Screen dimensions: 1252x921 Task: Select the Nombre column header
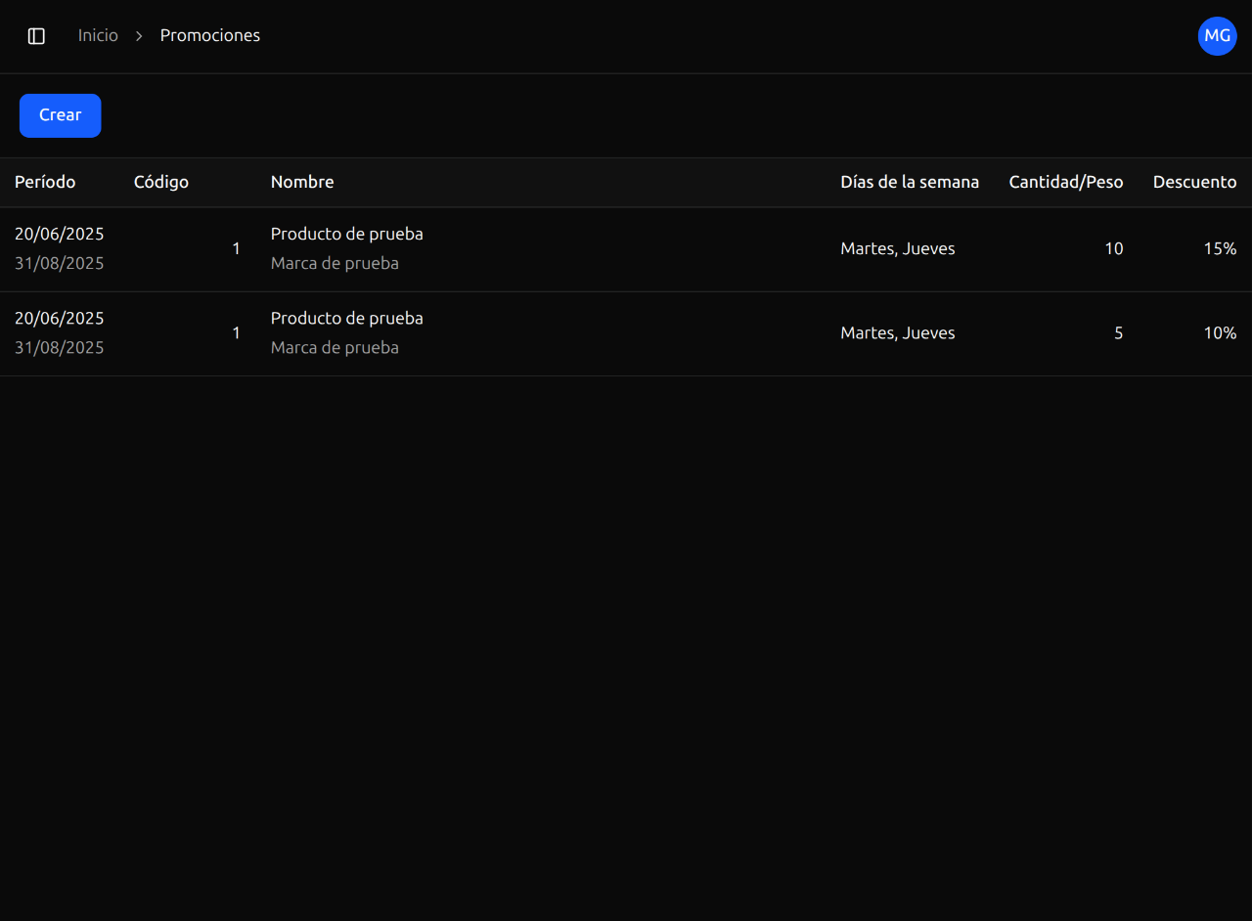[302, 182]
